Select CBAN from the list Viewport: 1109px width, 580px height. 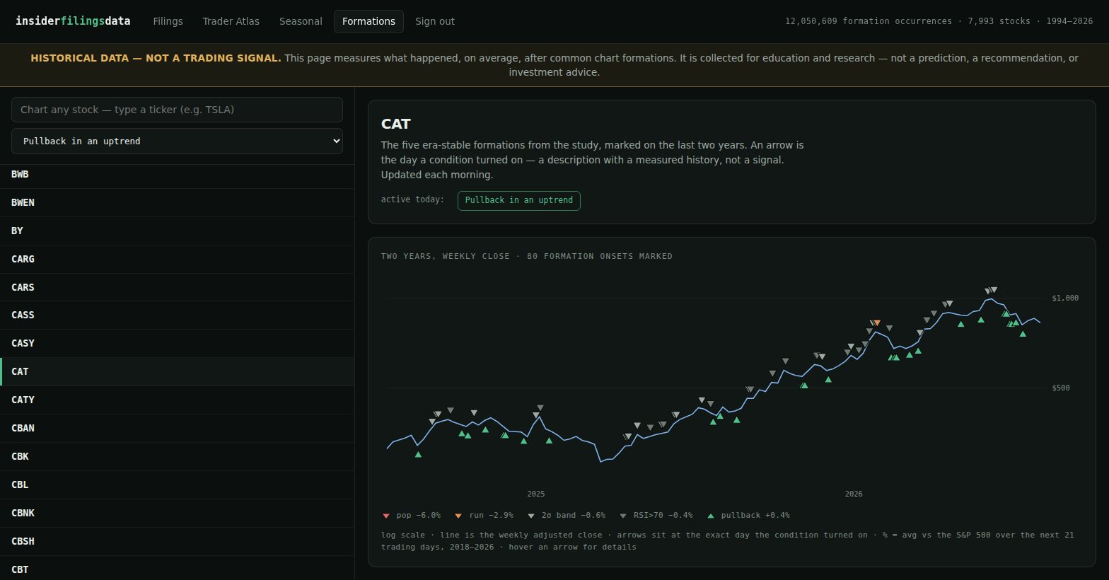177,429
